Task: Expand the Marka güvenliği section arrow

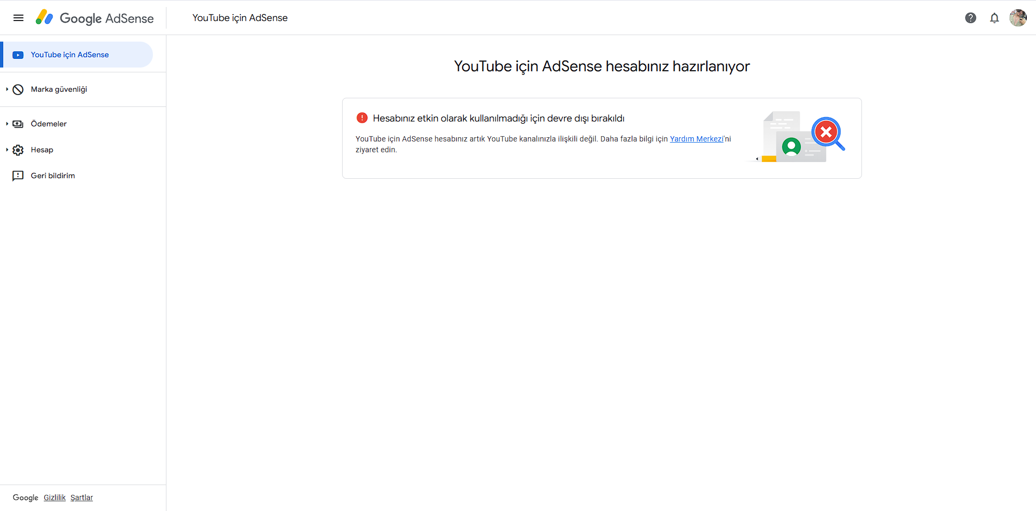Action: tap(7, 89)
